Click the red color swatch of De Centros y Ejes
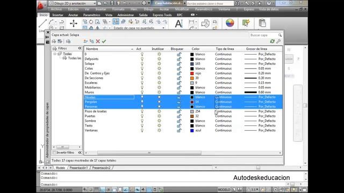This screenshot has width=344, height=193. point(192,73)
